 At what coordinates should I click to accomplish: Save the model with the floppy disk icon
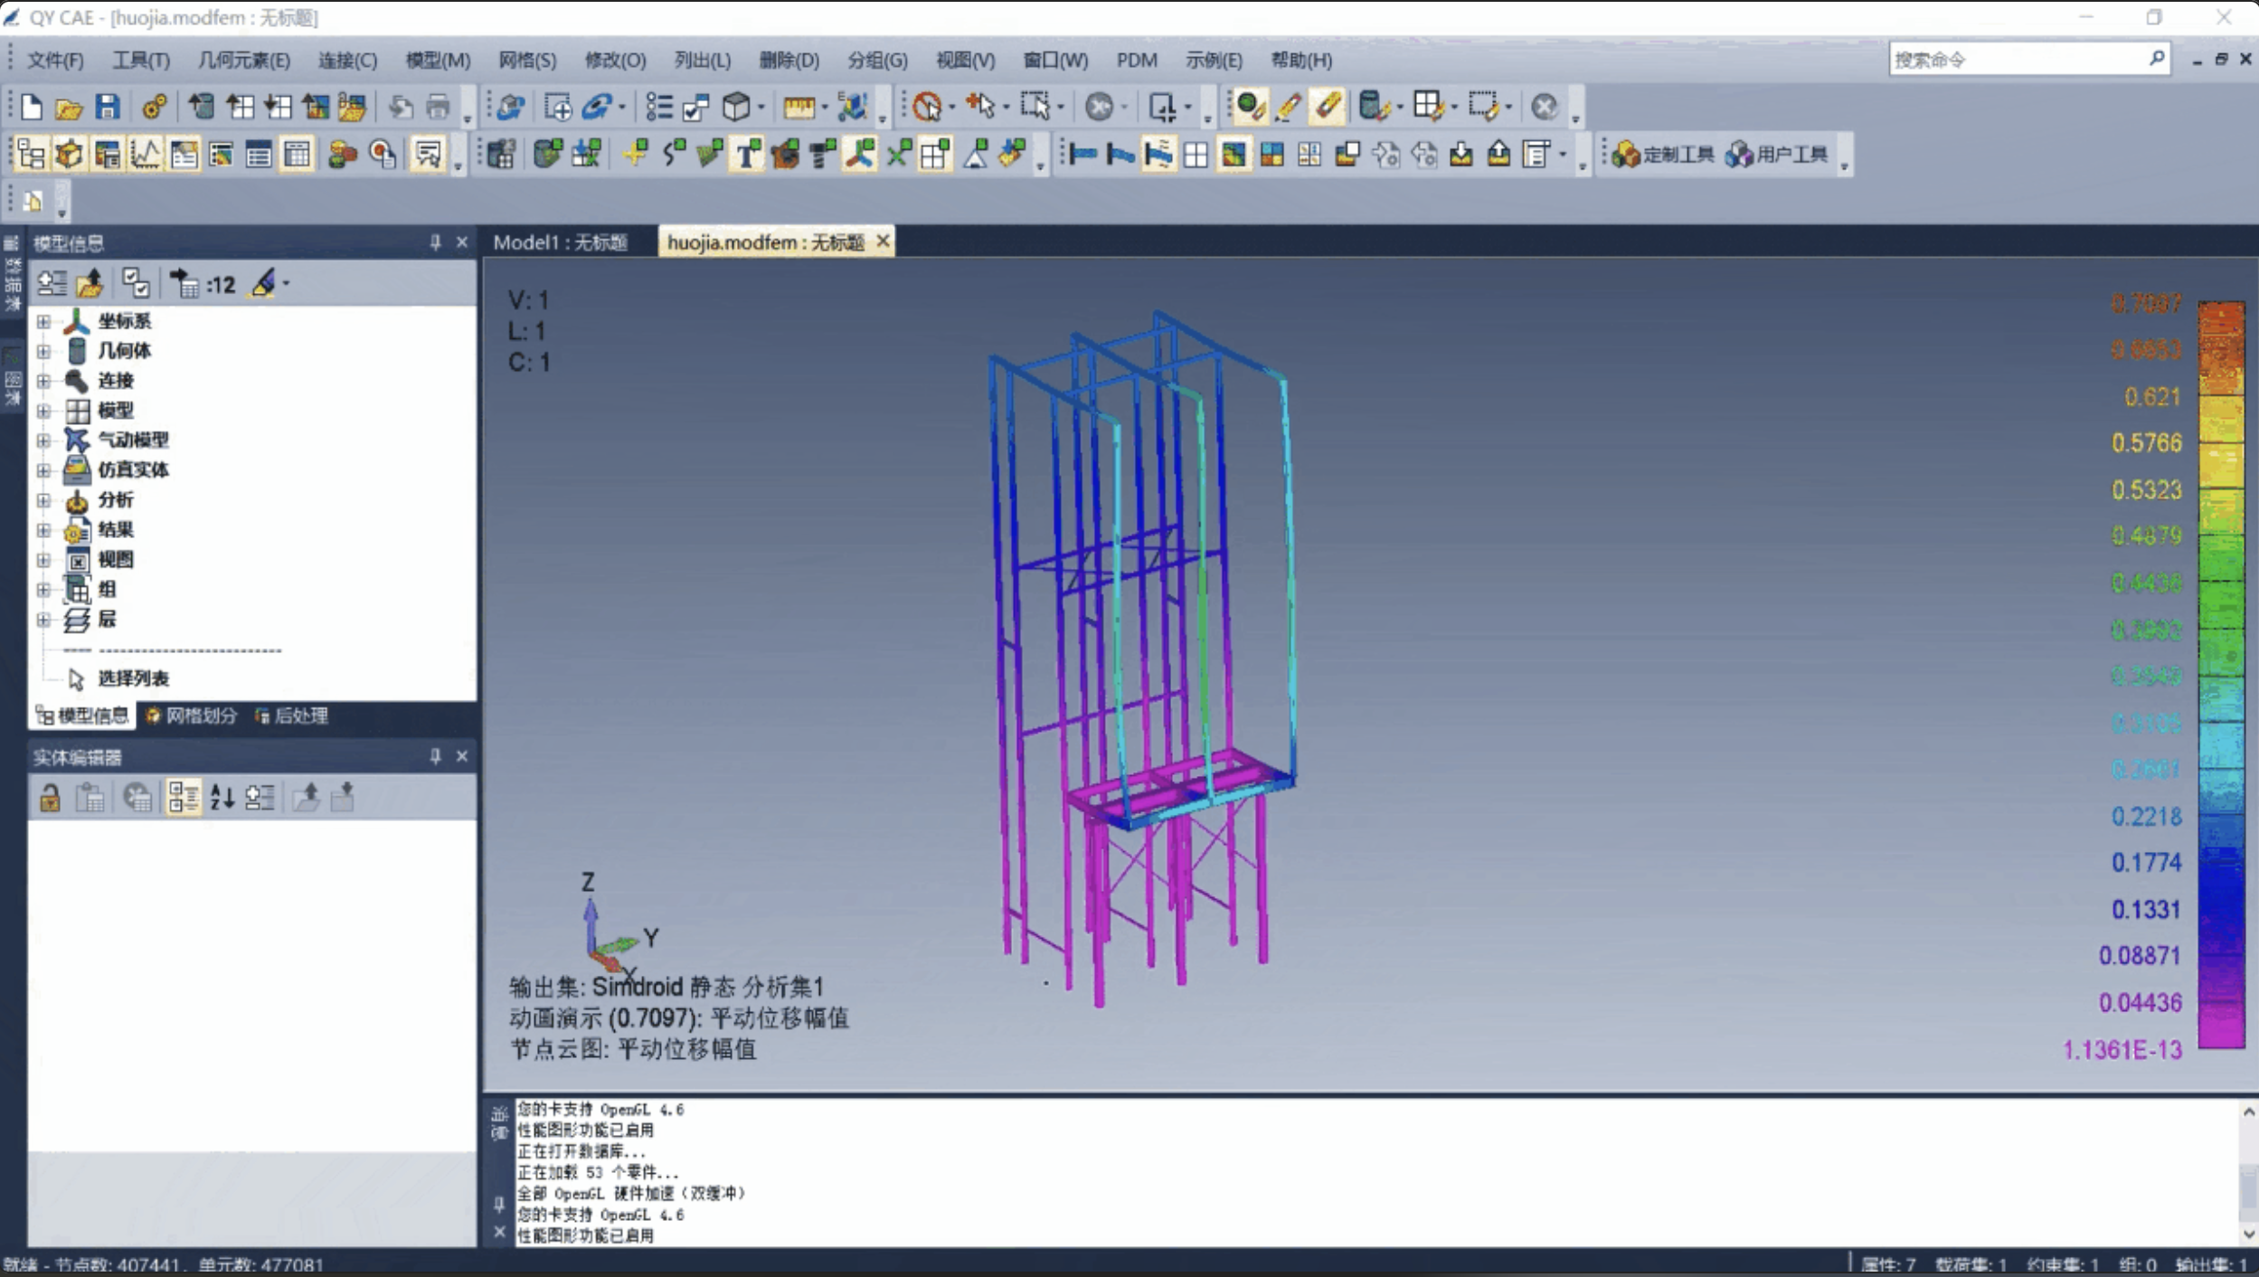[x=107, y=107]
